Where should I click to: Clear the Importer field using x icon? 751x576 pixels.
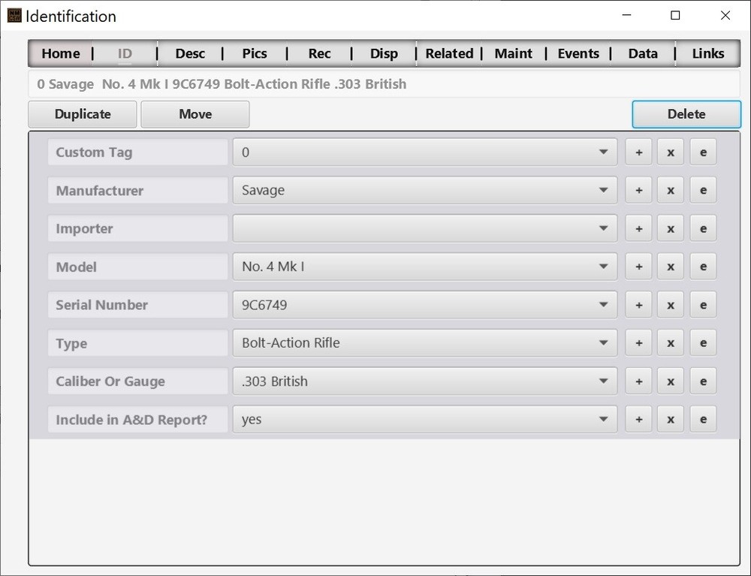670,228
